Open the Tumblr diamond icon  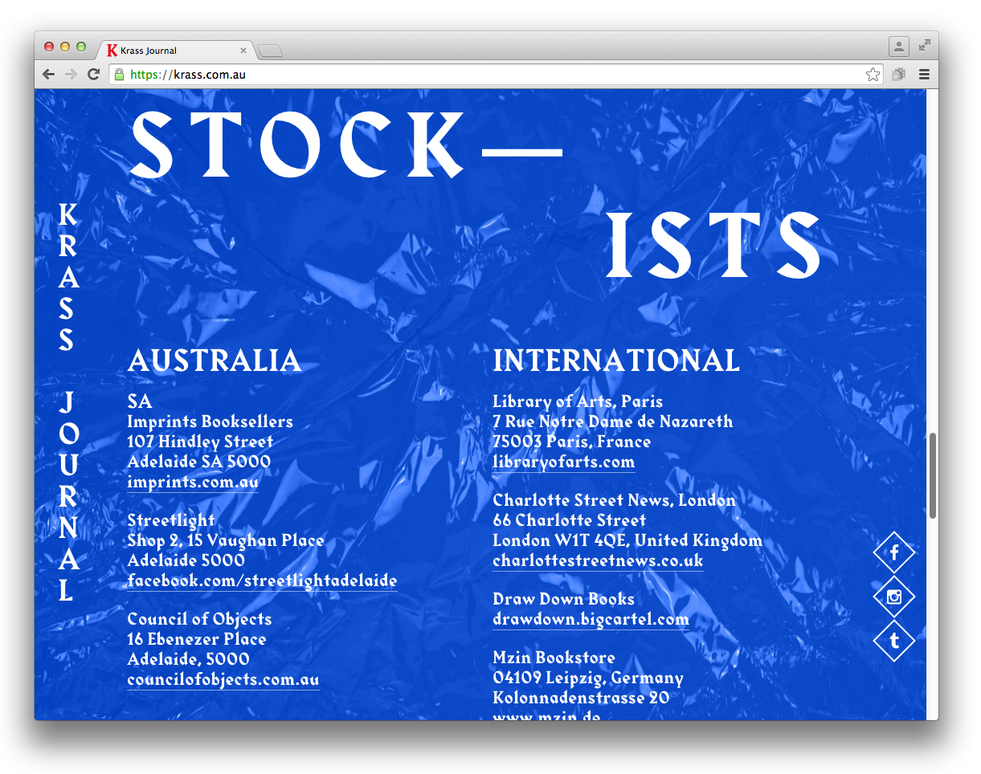893,641
